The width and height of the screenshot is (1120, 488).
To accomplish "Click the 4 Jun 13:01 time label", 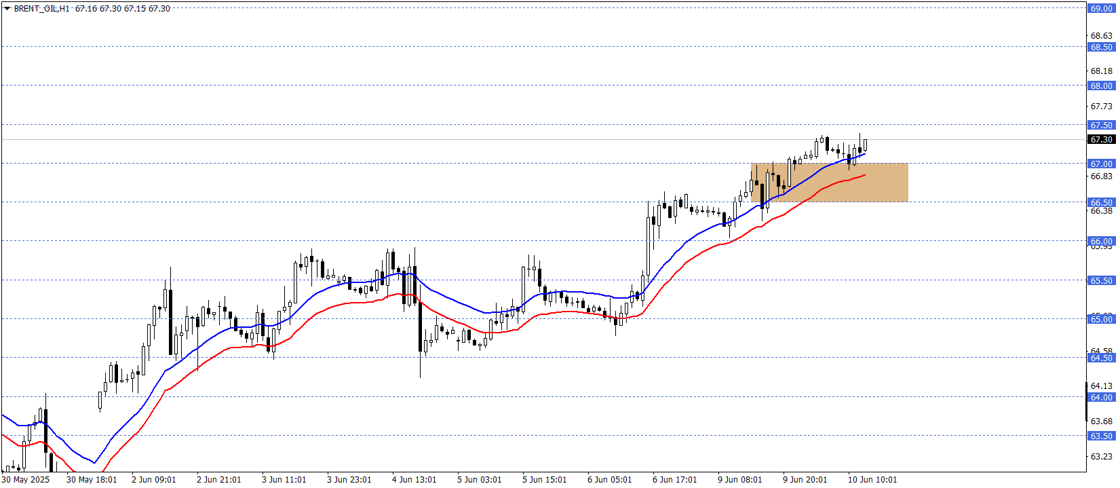I will [414, 480].
